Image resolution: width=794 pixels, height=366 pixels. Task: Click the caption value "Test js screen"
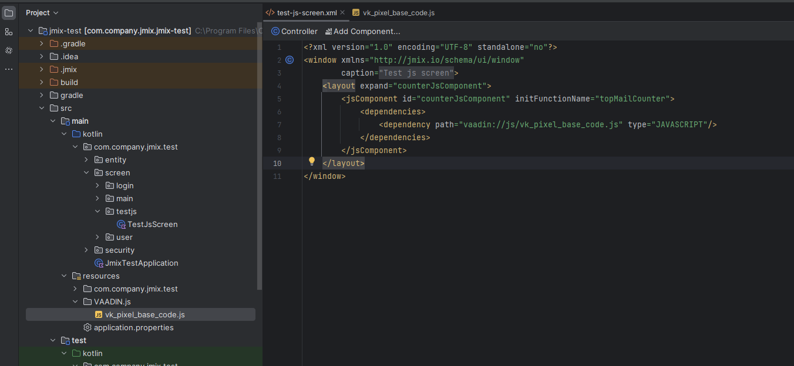coord(416,73)
